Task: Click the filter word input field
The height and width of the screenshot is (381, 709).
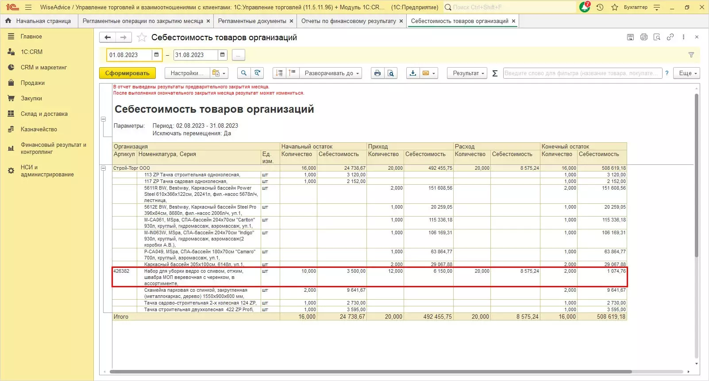Action: point(582,73)
